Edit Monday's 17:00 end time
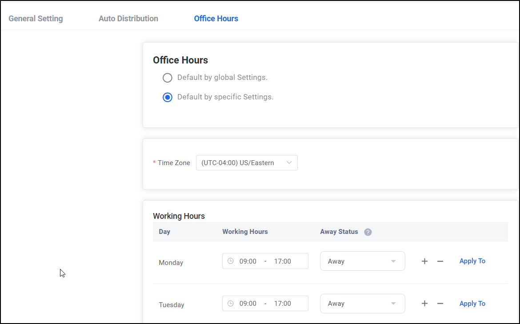 click(x=282, y=261)
